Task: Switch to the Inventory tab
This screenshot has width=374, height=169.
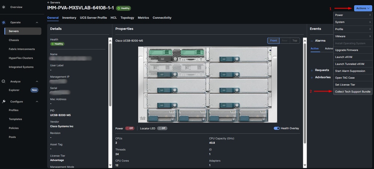Action: (x=69, y=18)
